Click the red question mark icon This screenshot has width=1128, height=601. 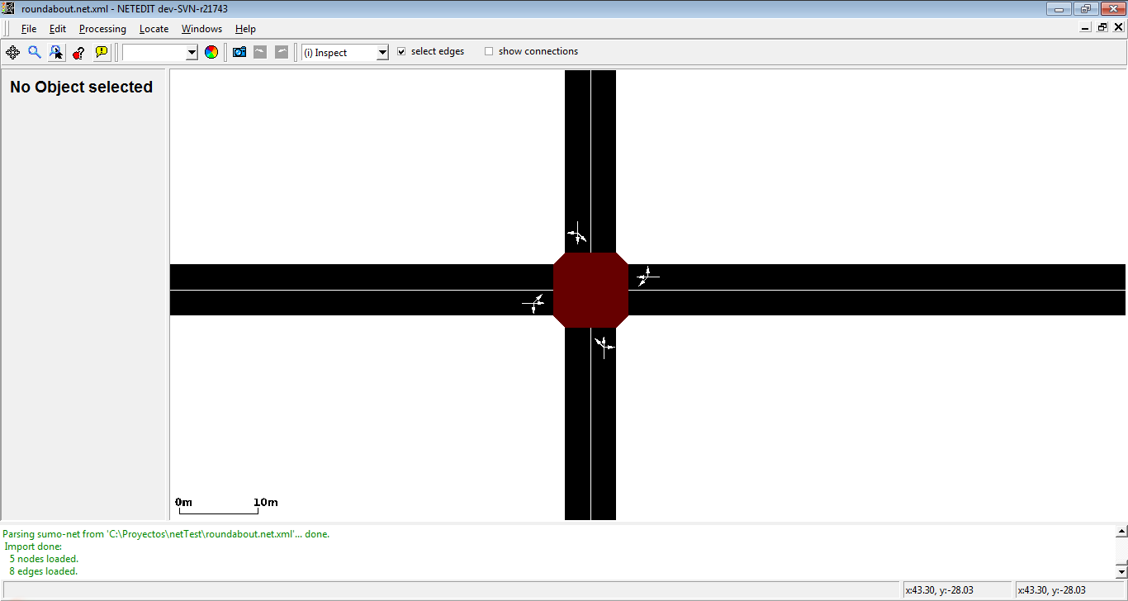click(x=78, y=52)
